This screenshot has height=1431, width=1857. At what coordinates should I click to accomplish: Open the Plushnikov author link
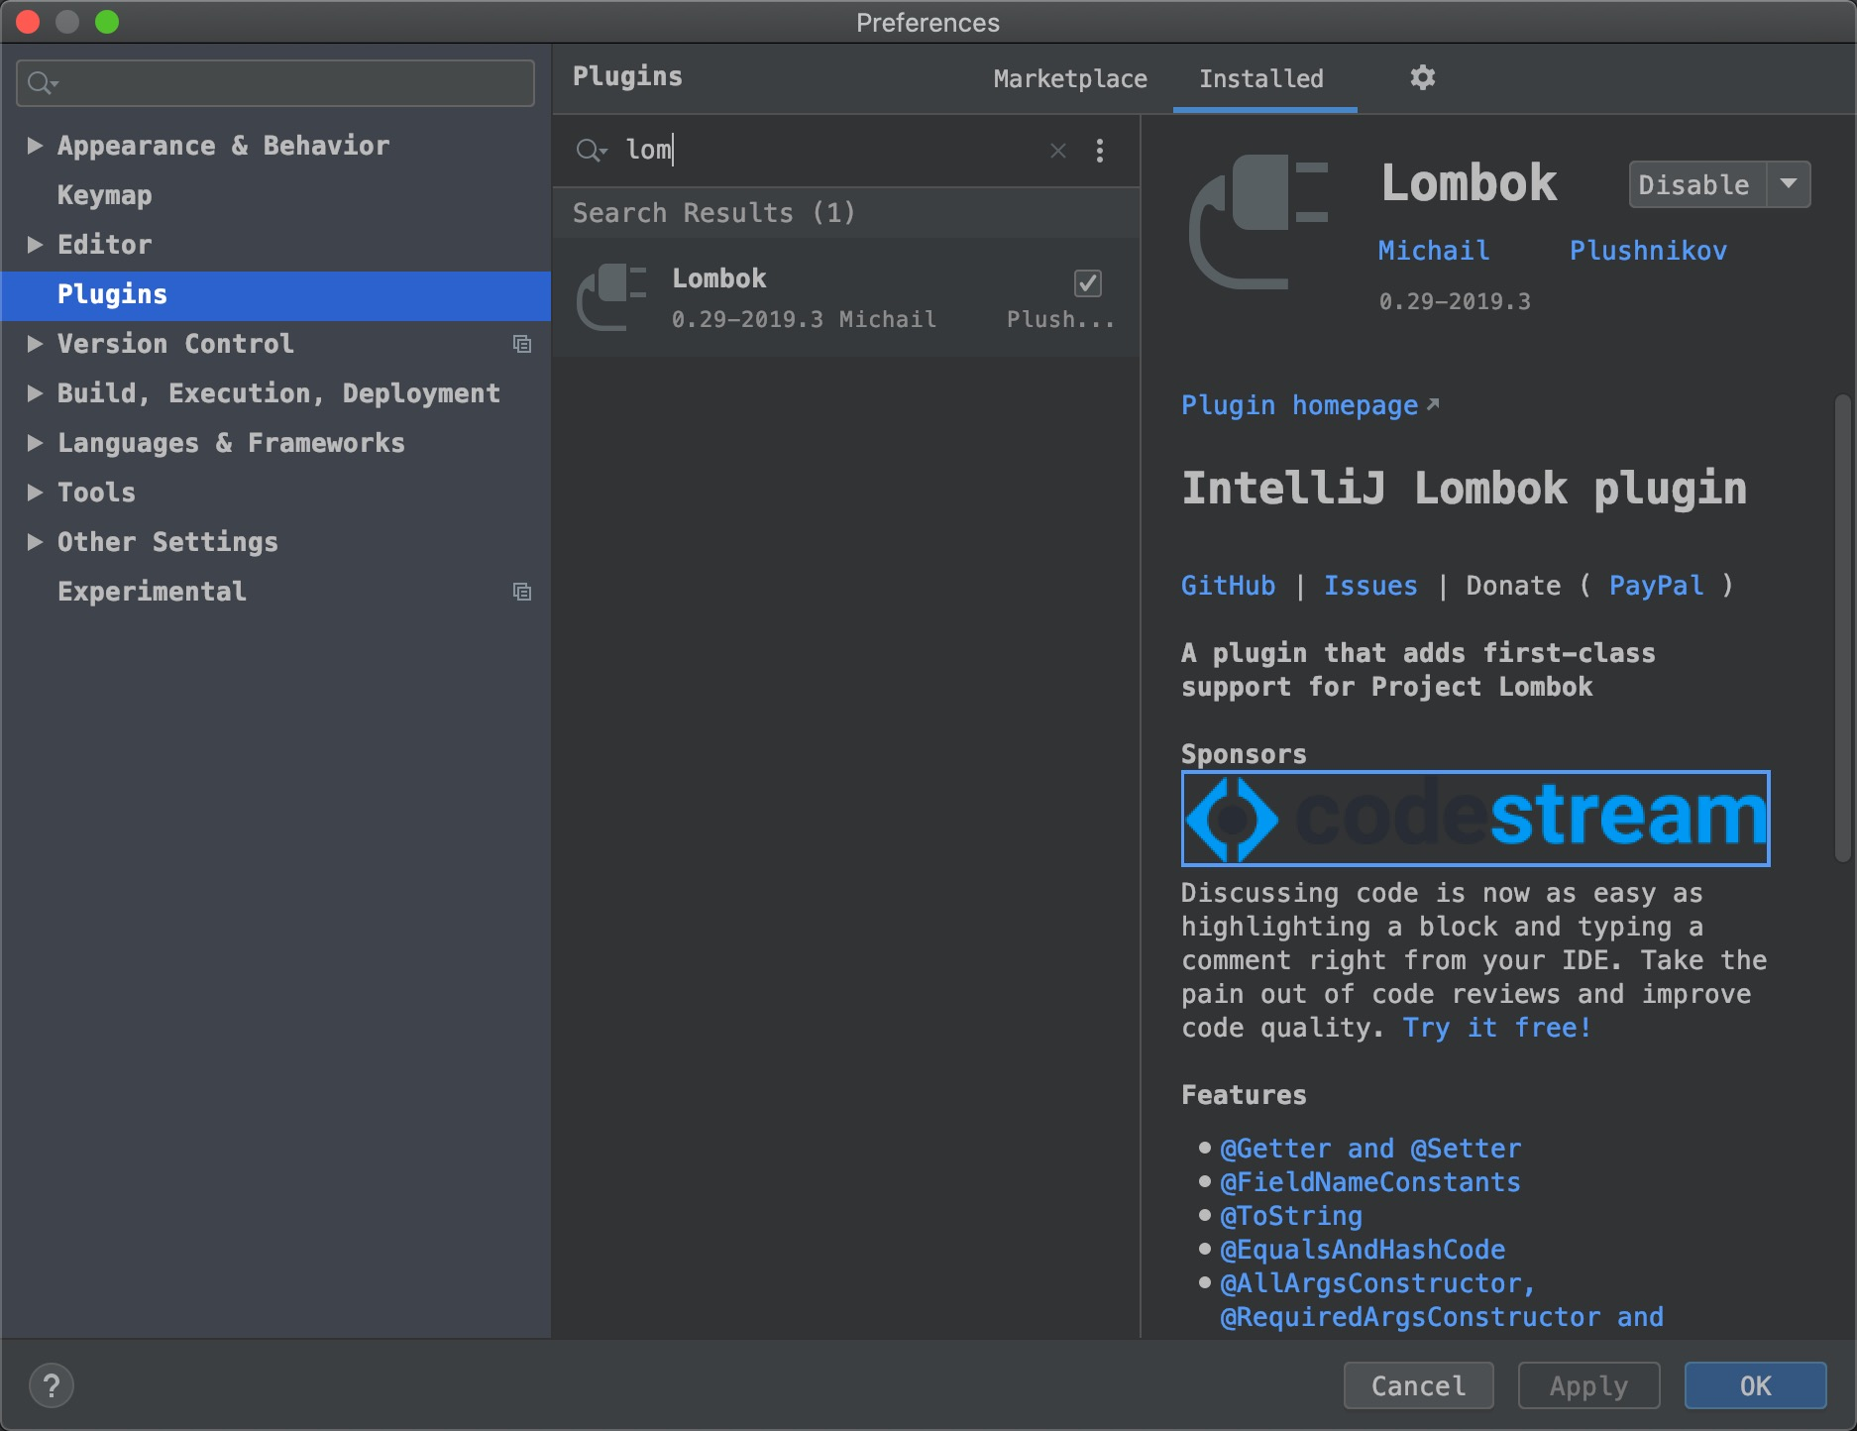(1648, 251)
